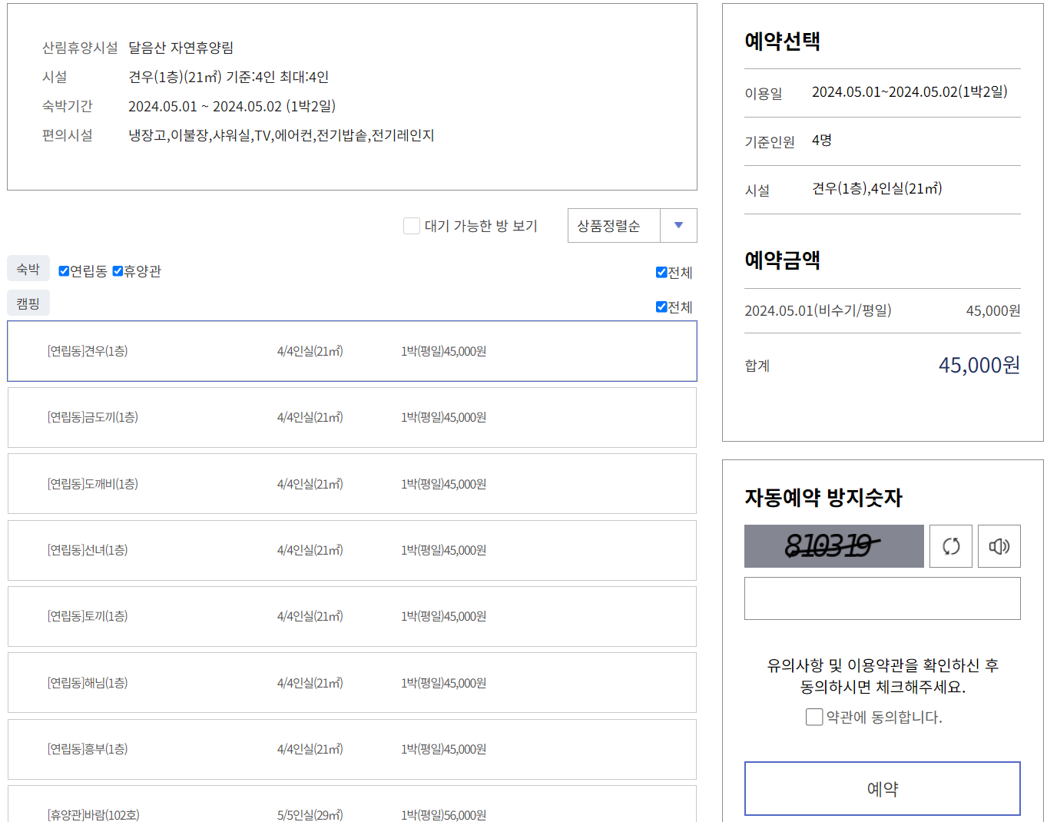Switch to the 숙박 tab
This screenshot has width=1047, height=822.
pos(28,268)
